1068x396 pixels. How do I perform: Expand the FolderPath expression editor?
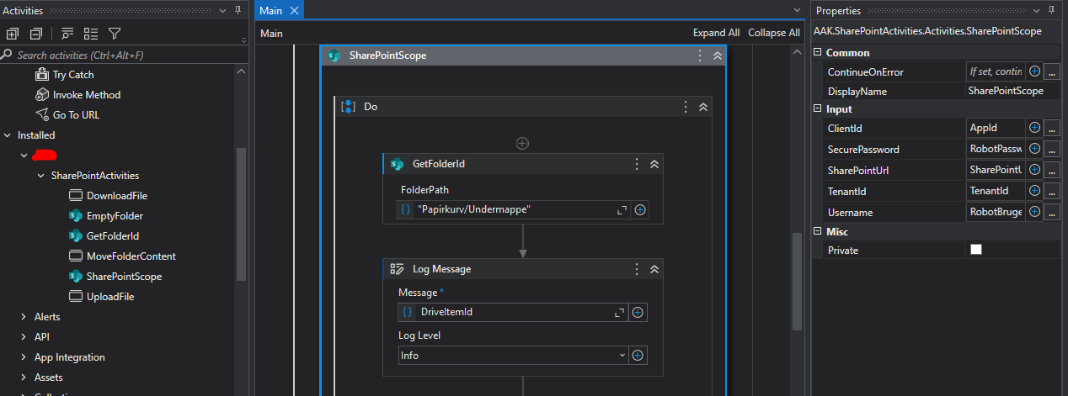pos(622,210)
